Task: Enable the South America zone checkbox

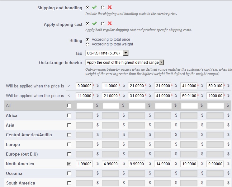Action: point(69,183)
